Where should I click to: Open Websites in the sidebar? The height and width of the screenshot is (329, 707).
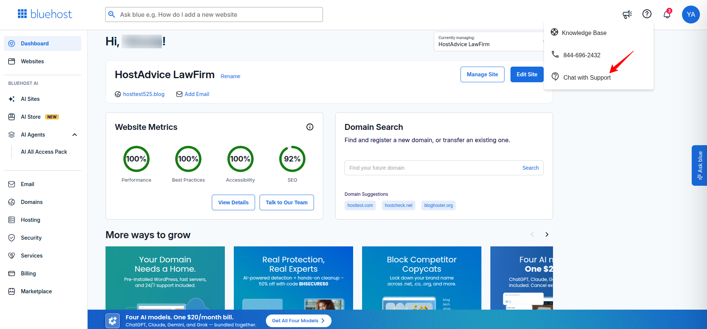[43, 61]
